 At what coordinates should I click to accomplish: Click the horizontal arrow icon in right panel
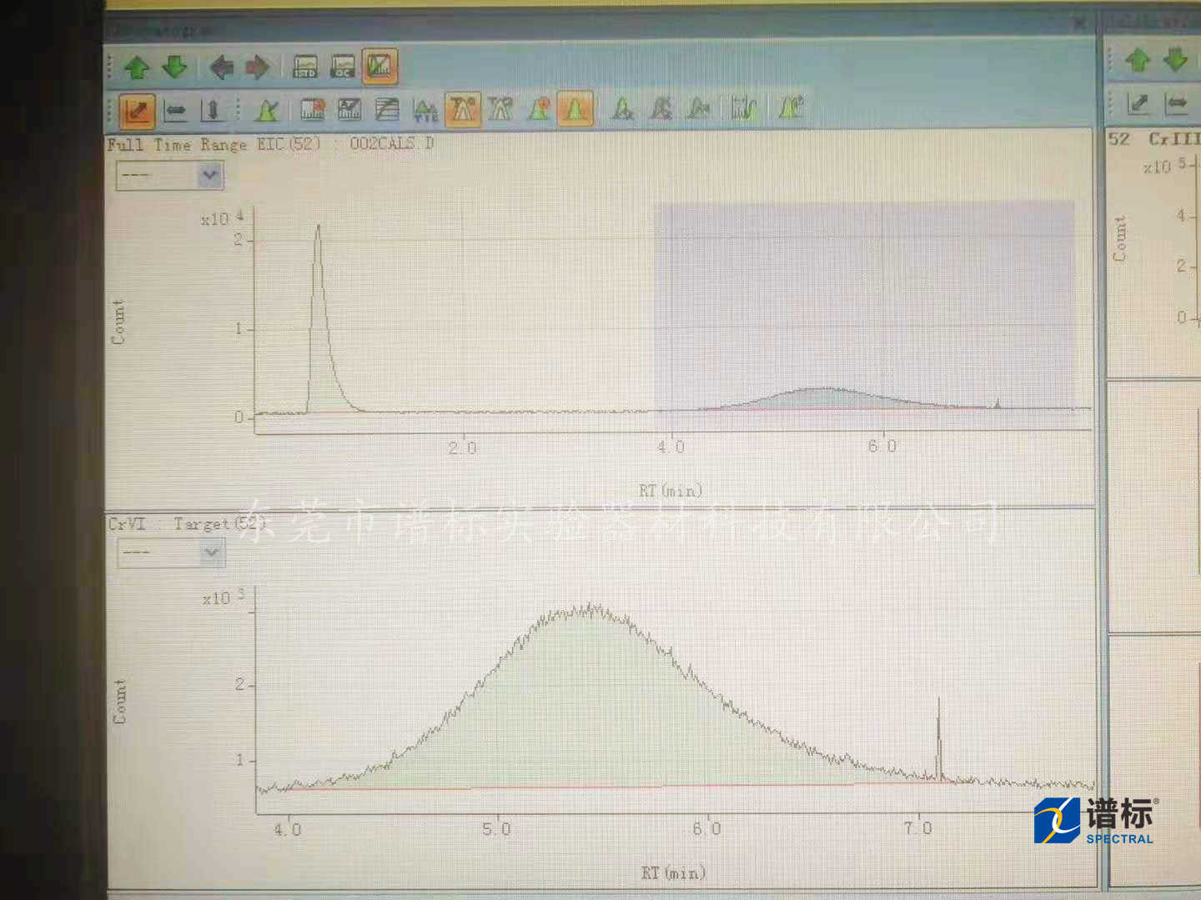(x=1177, y=103)
